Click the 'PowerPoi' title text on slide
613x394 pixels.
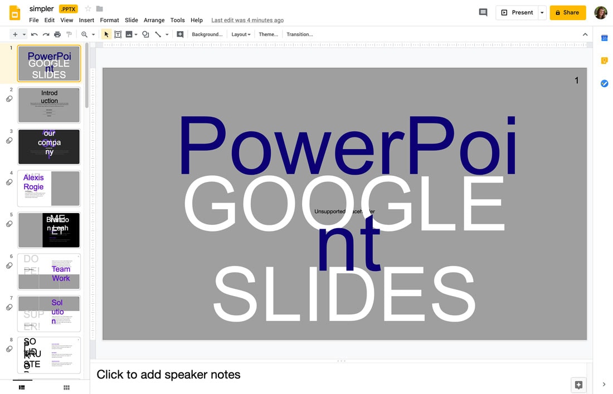click(348, 145)
